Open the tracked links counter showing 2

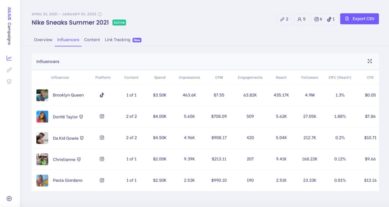pos(284,19)
